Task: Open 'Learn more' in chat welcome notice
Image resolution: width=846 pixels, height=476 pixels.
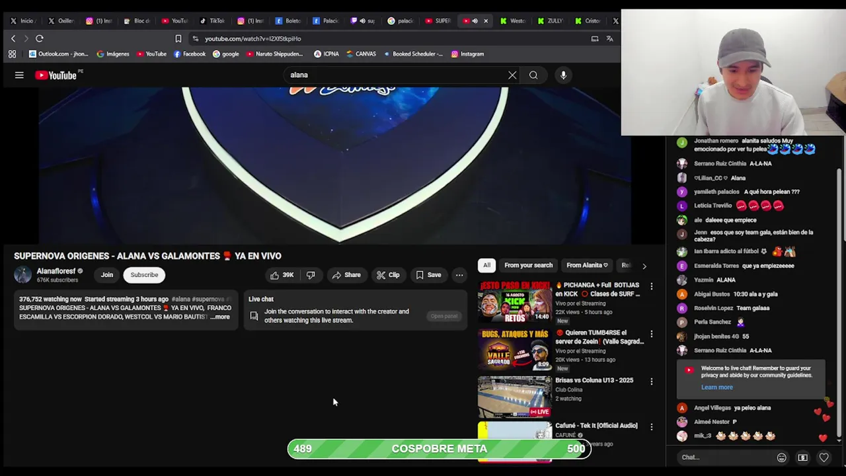Action: 716,387
